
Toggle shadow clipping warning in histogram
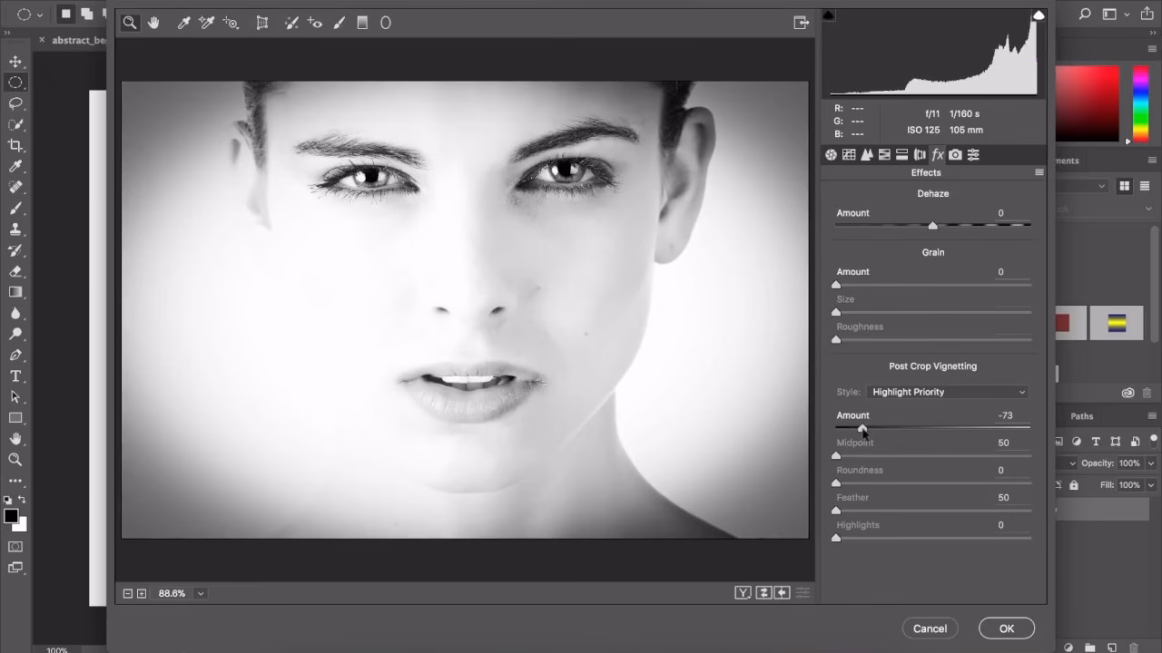[828, 15]
